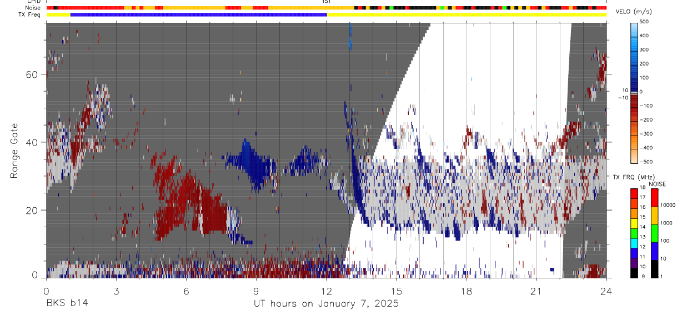Screen dimensions: 682x315
Task: Select the black 9–10 MHz swatch
Action: (x=634, y=272)
